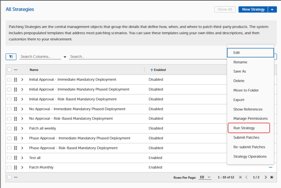Go to the last page of results
281x188 pixels.
[x=272, y=177]
